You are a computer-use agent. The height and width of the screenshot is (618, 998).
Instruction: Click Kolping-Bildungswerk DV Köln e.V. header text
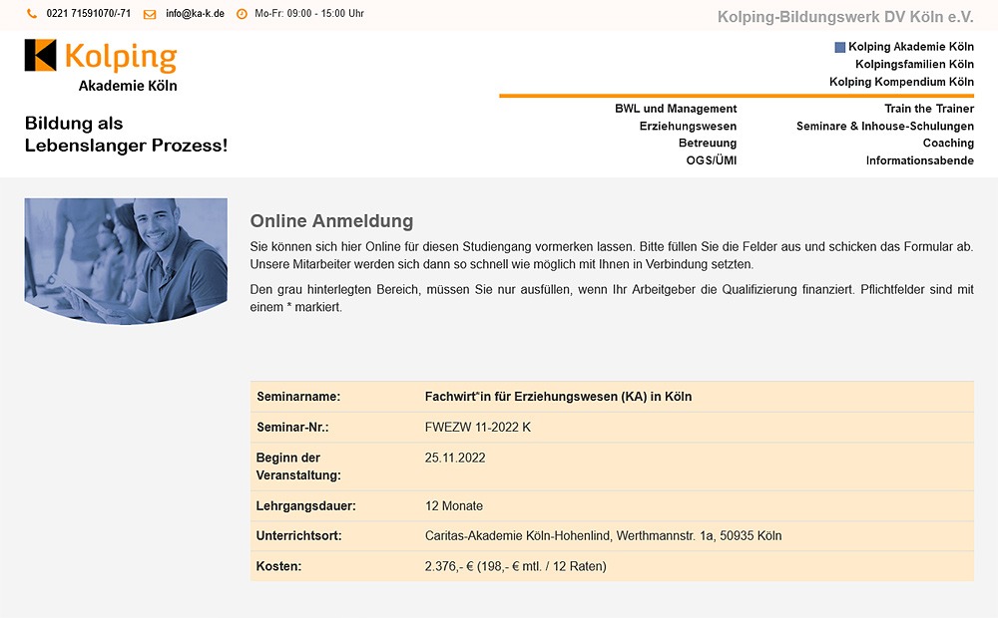[845, 17]
